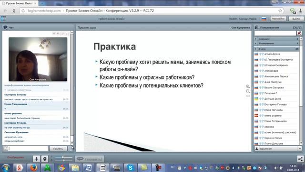Click the system tray volume speaker icon
This screenshot has height=172, width=305.
point(275,168)
